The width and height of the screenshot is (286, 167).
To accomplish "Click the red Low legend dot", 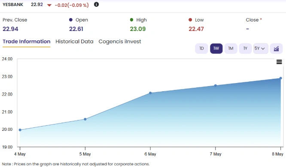I will pyautogui.click(x=190, y=20).
